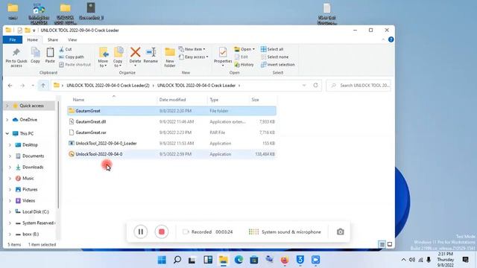Click Select all in ribbon

(x=272, y=49)
